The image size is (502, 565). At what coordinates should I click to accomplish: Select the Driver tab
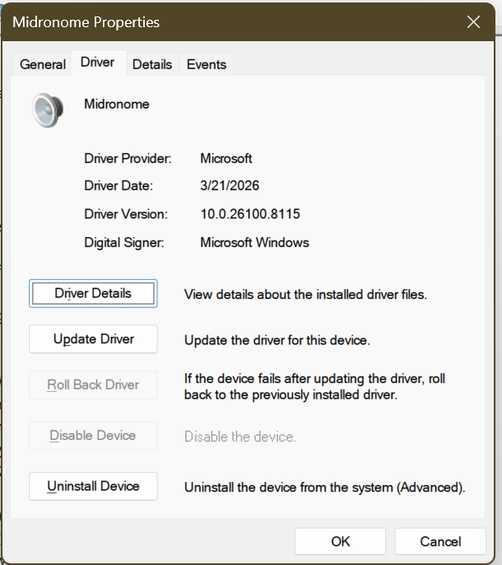[97, 63]
